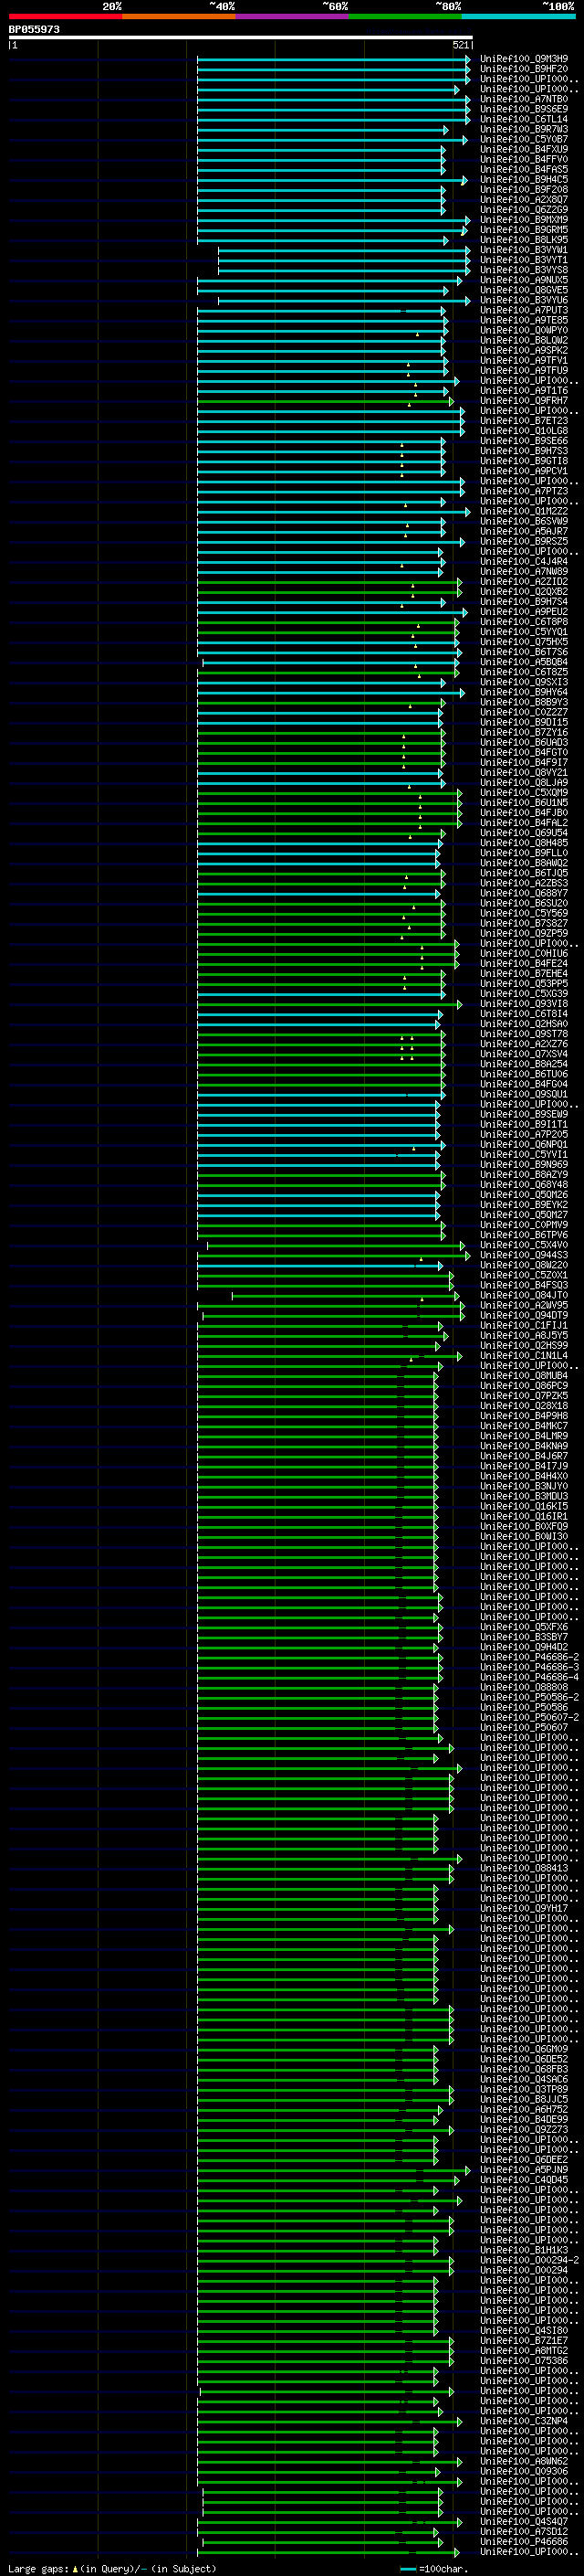Viewport: 584px width, 2576px height.
Task: Select the UniRef100_B4FAS5 label
Action: (524, 169)
